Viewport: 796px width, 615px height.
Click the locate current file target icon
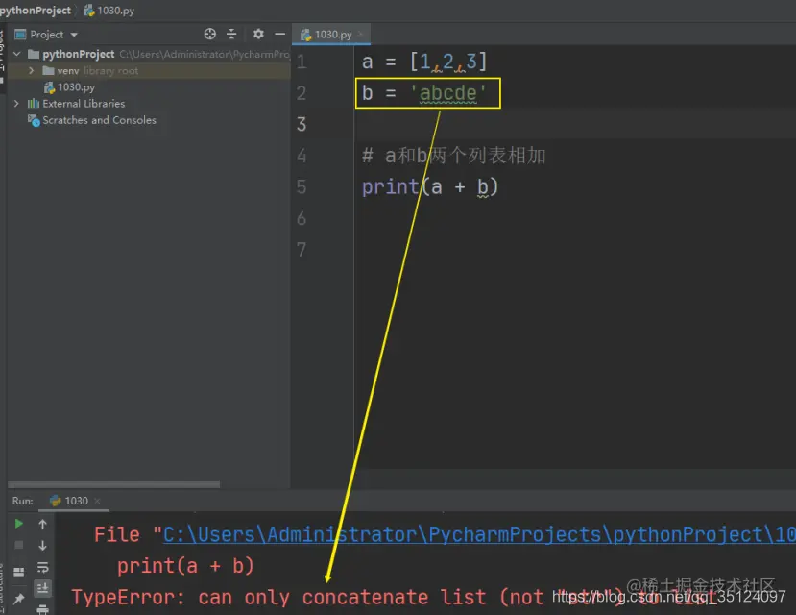(209, 34)
